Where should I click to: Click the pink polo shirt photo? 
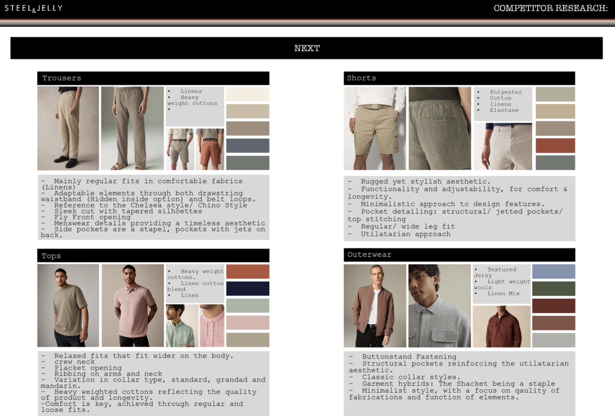tap(133, 305)
